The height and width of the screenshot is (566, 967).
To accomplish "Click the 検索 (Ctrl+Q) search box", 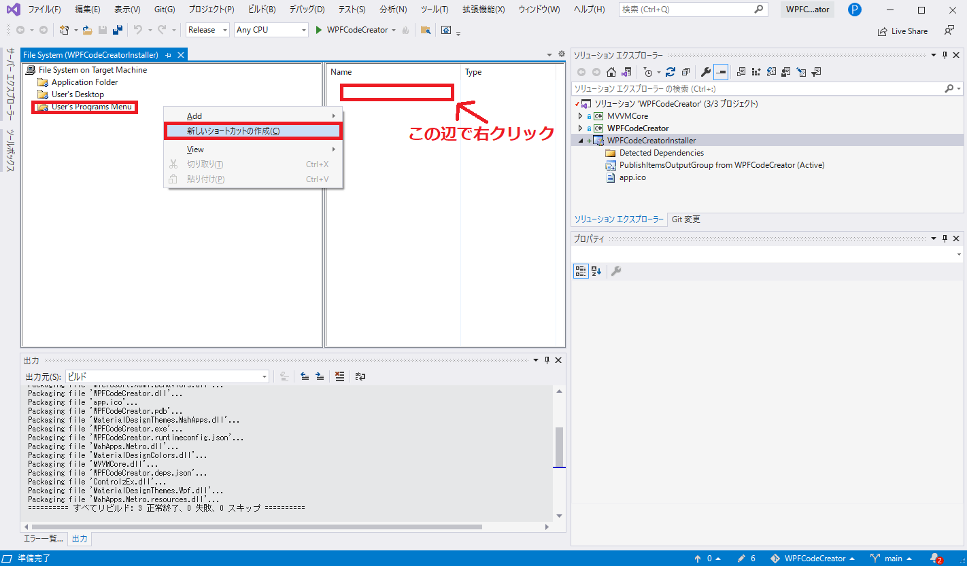I will point(693,10).
